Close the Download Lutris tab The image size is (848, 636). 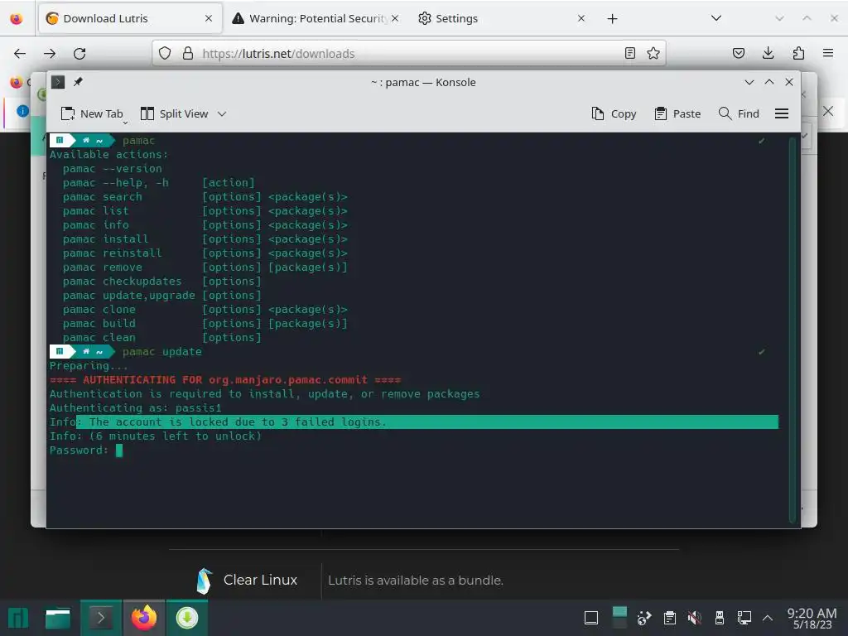tap(209, 18)
